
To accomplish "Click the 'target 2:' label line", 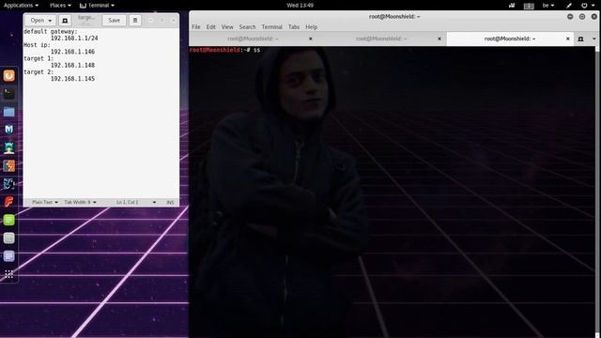I will [x=39, y=72].
